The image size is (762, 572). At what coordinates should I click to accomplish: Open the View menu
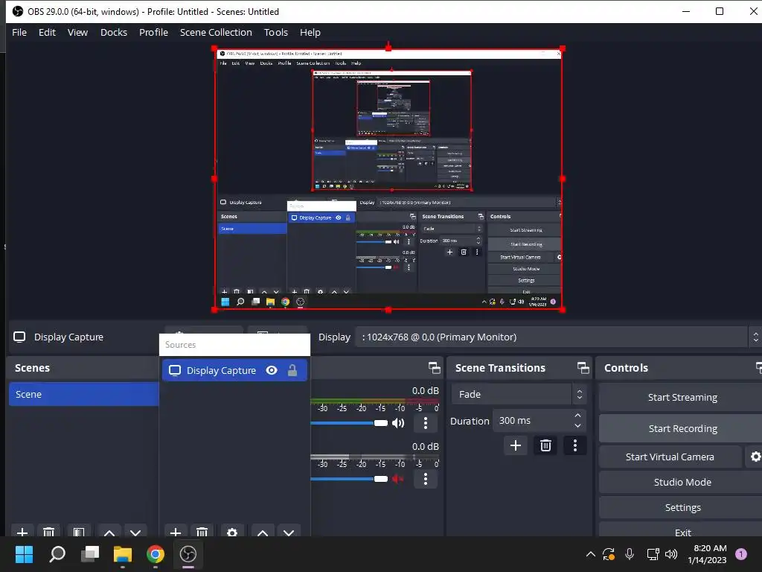click(x=77, y=33)
